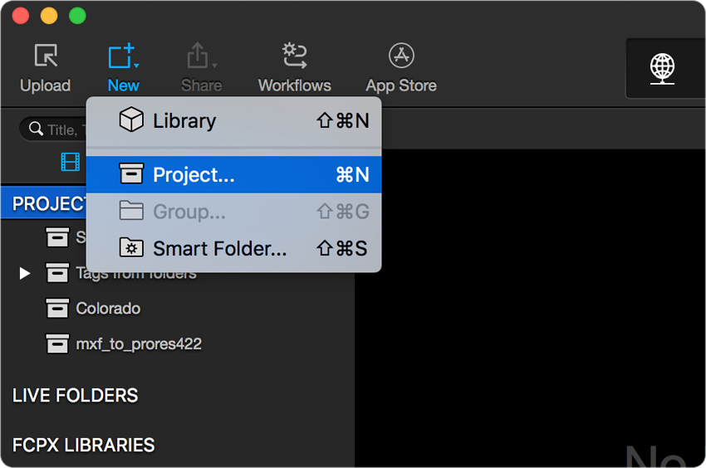Select the filmstrip view icon

tap(71, 162)
